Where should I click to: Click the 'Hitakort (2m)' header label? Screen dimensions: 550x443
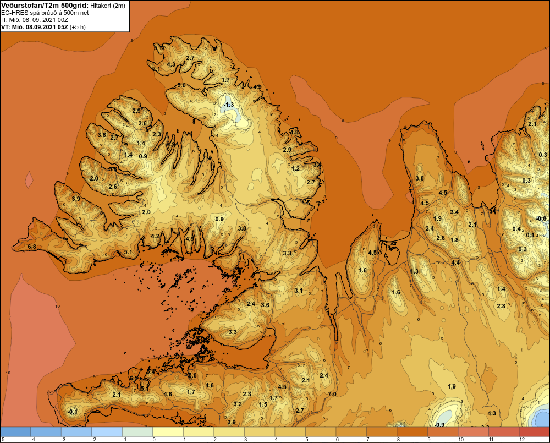tap(108, 6)
